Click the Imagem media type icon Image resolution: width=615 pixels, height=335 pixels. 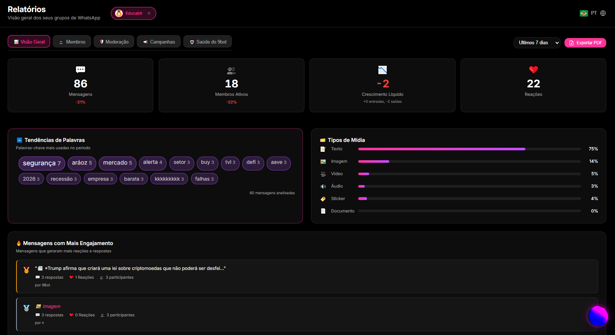pos(323,161)
